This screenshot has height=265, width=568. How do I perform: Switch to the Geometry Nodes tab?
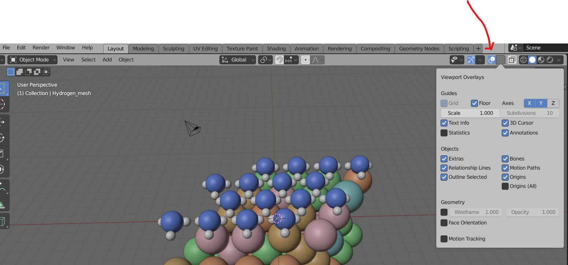pyautogui.click(x=419, y=49)
